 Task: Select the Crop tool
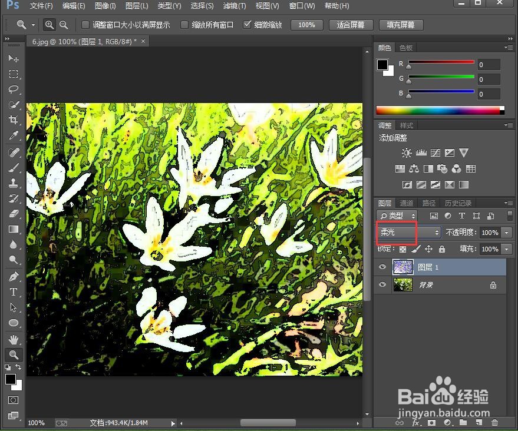[14, 120]
